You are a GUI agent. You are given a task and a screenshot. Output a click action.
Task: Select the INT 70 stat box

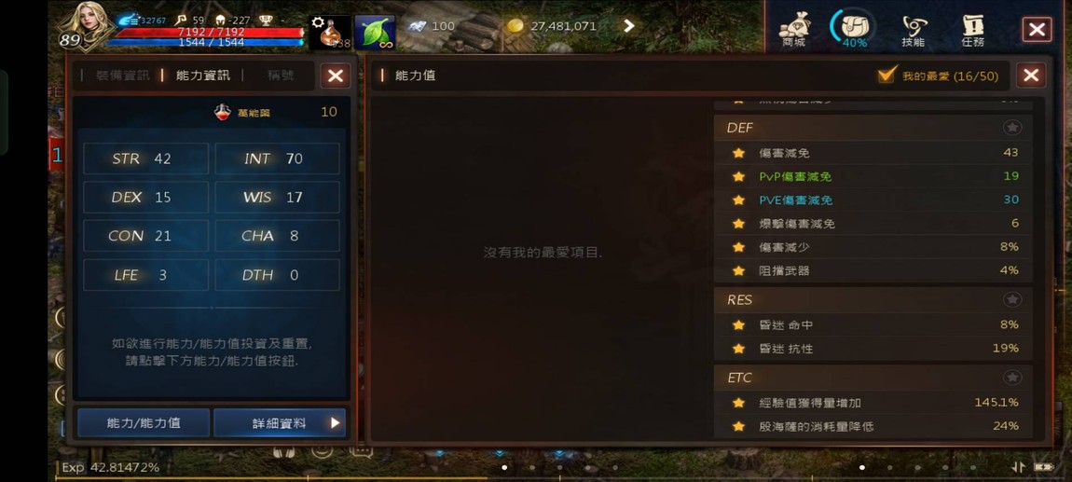point(277,158)
